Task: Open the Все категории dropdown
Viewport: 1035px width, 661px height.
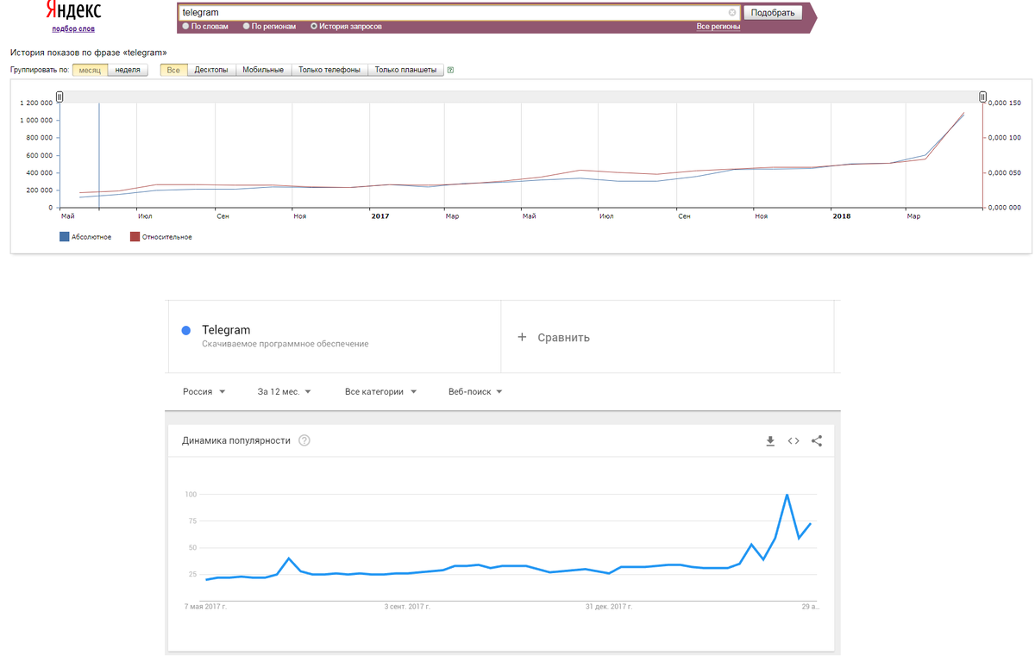Action: click(381, 391)
